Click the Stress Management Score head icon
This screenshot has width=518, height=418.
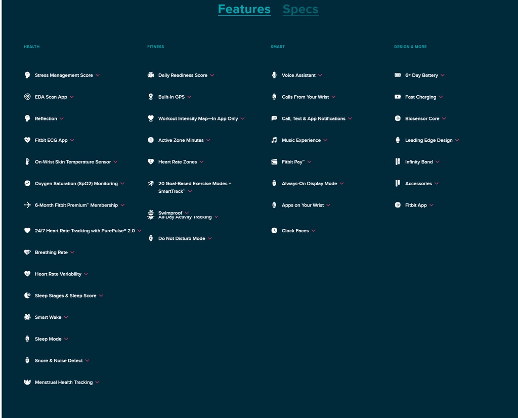(27, 75)
